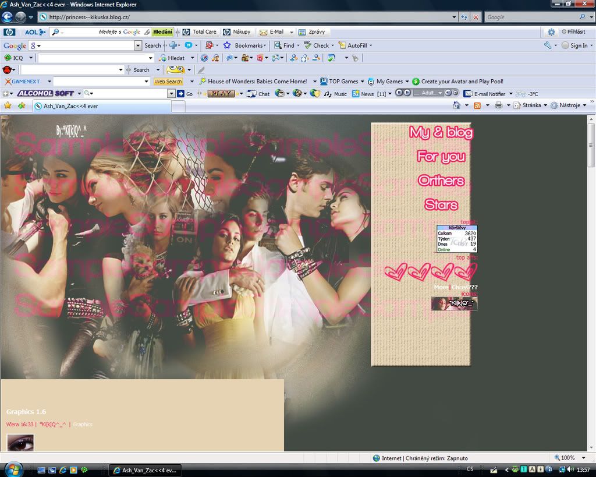Click the browser Refresh button
Image resolution: width=596 pixels, height=477 pixels.
[x=464, y=17]
